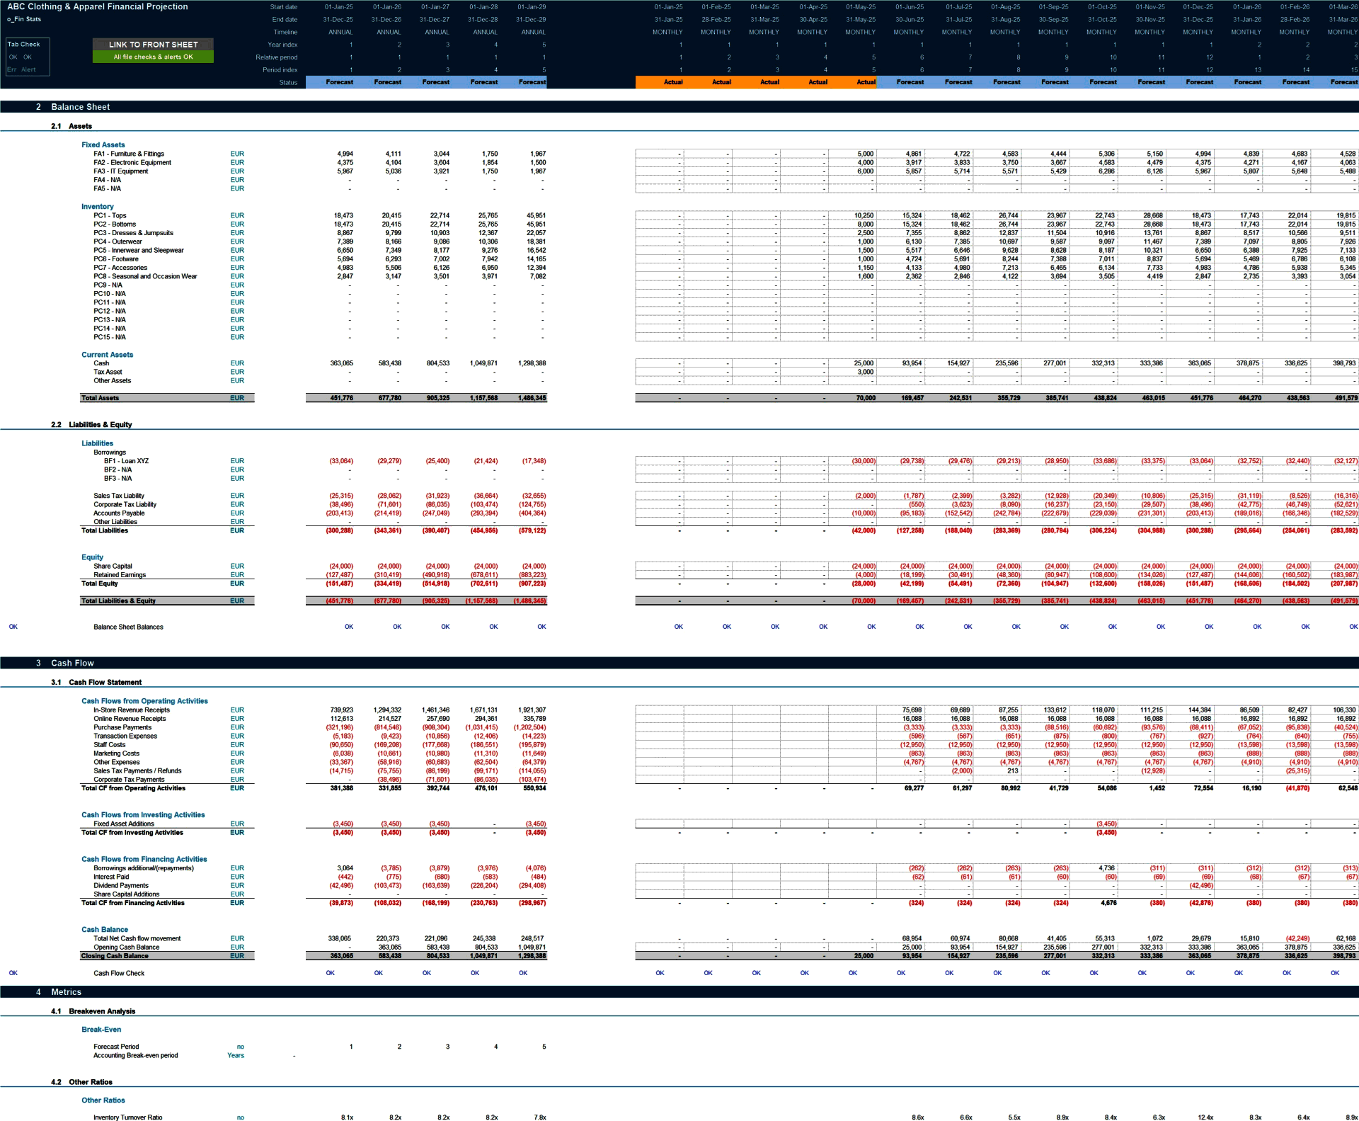This screenshot has height=1121, width=1359.
Task: Select the 'Share Capital' row label
Action: [113, 567]
